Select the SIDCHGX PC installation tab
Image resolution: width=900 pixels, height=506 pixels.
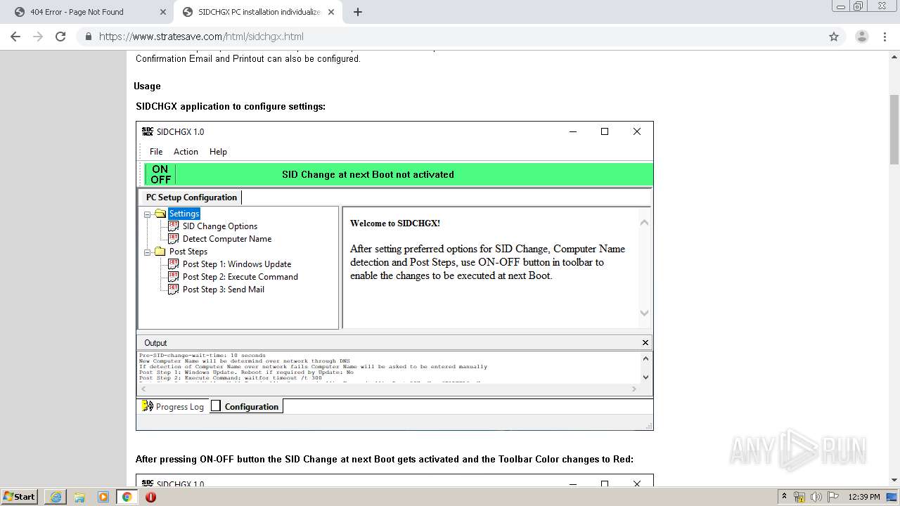(258, 12)
